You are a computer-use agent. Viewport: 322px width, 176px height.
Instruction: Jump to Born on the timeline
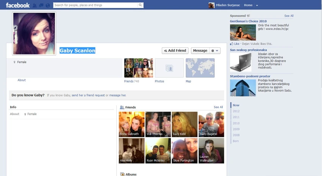click(236, 141)
